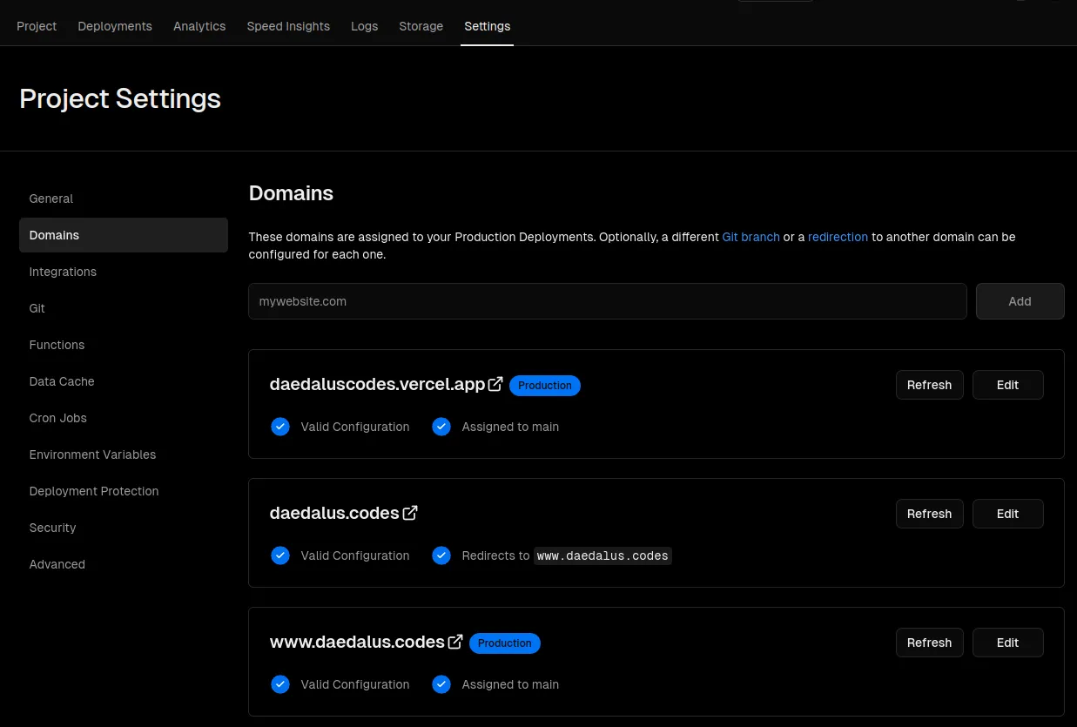Viewport: 1077px width, 727px height.
Task: Open external link icon next to www.daedalus.codes
Action: pyautogui.click(x=455, y=642)
